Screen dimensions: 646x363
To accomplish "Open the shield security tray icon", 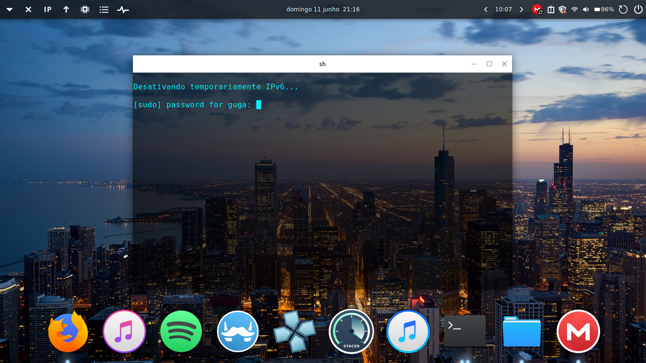I will (562, 9).
